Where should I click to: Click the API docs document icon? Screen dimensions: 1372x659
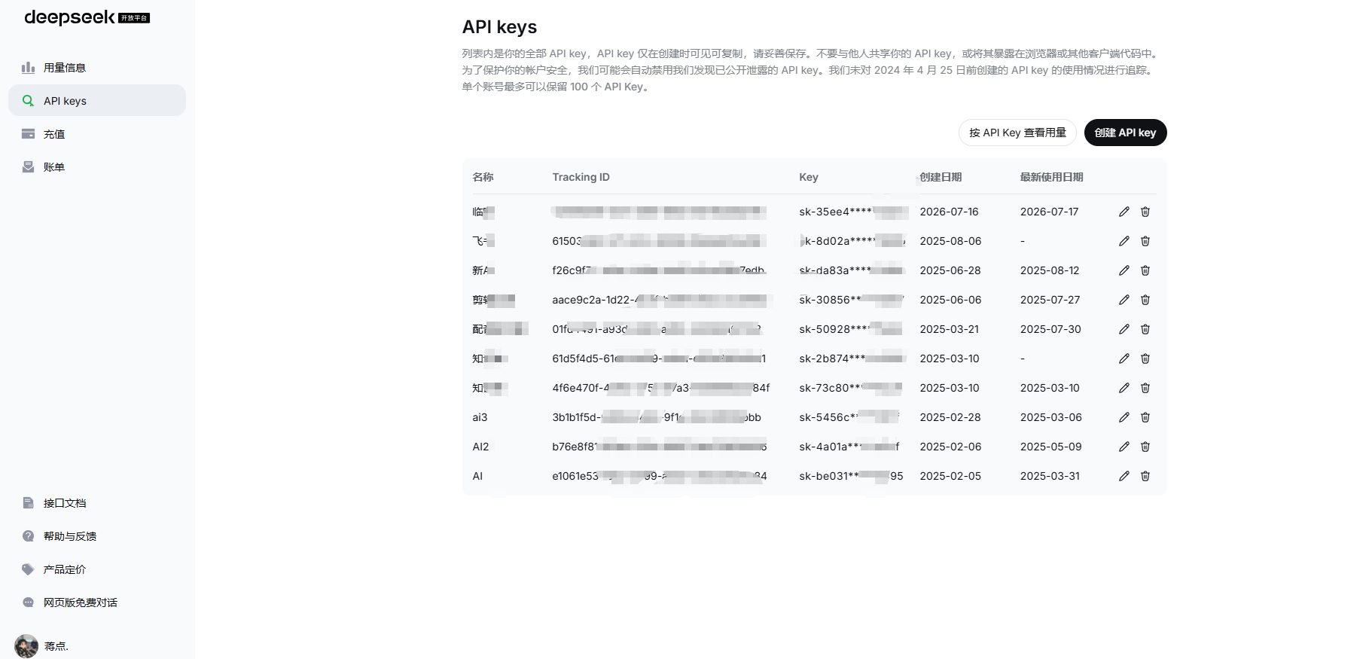coord(29,503)
